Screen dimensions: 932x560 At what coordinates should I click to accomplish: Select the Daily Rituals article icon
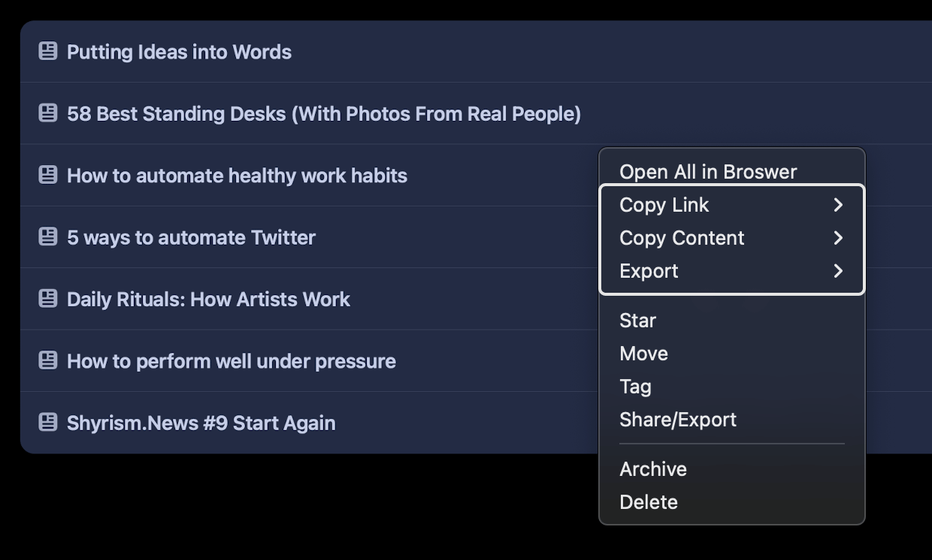pos(48,299)
